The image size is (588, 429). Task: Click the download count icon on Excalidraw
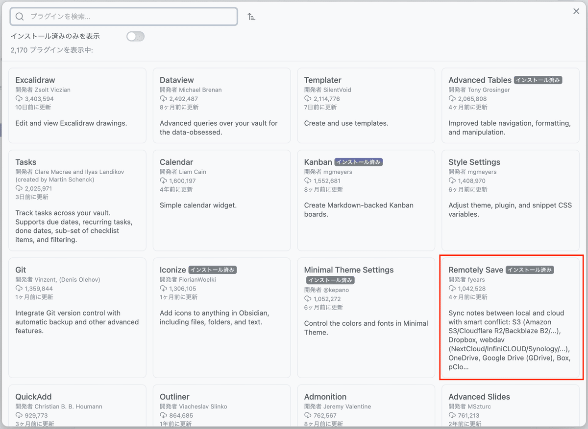point(19,99)
